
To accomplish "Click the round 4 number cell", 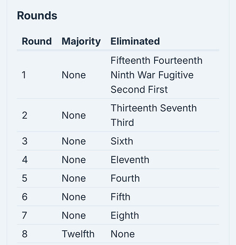I will [25, 160].
